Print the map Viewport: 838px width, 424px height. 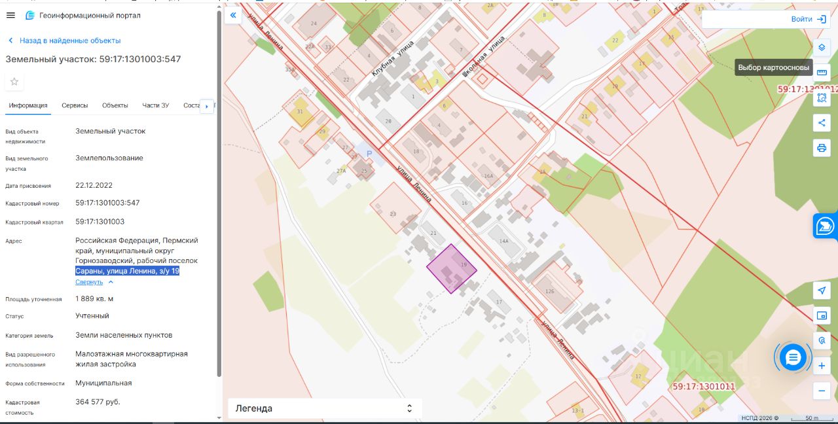pos(822,147)
